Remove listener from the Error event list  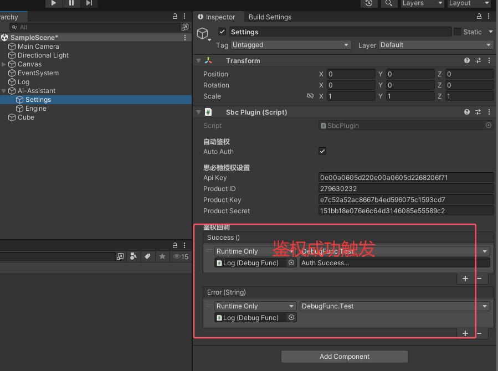coord(479,333)
